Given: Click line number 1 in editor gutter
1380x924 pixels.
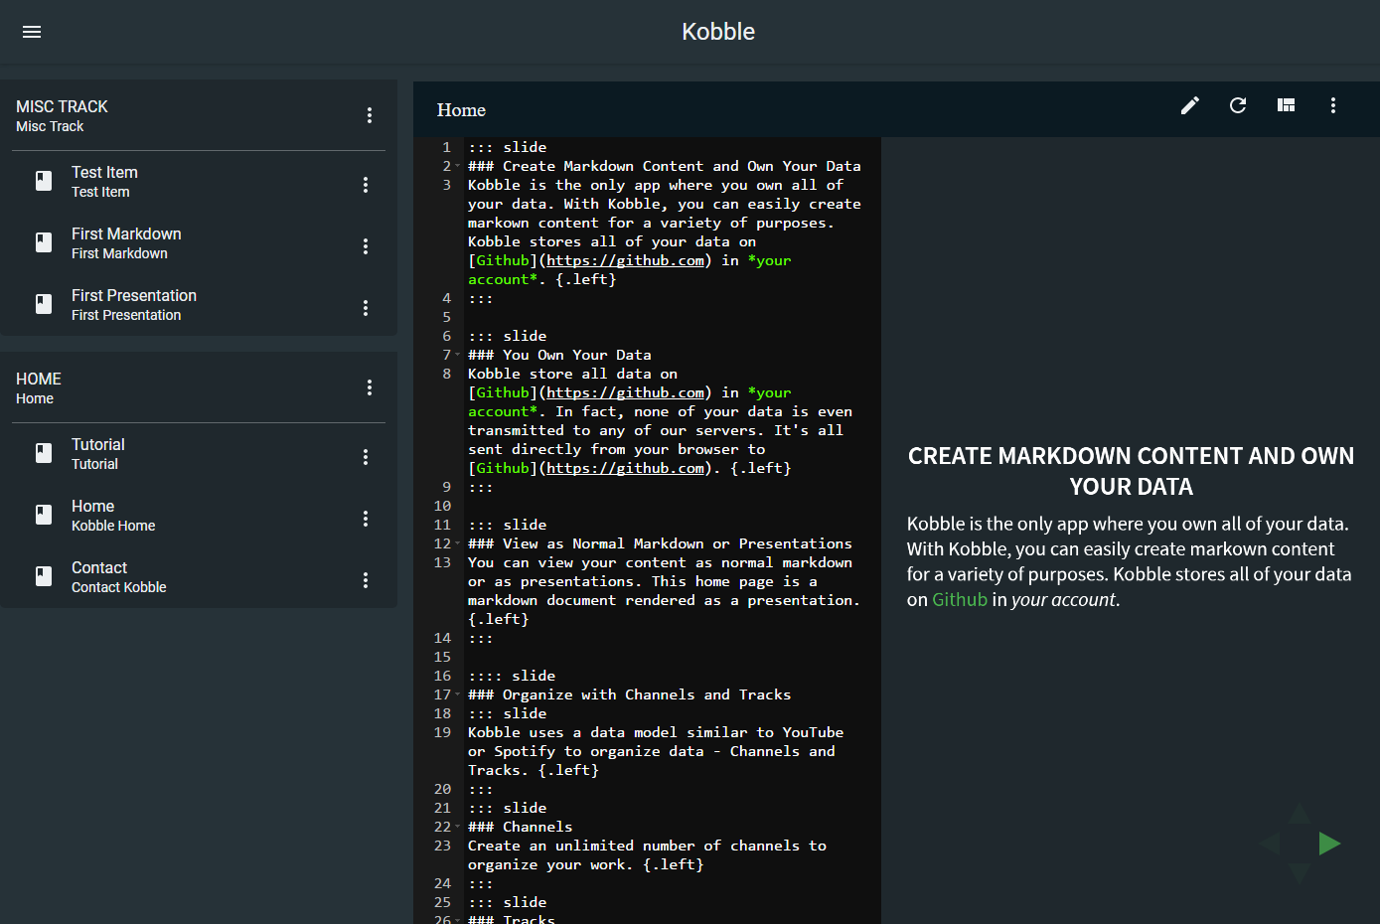Looking at the screenshot, I should 446,147.
